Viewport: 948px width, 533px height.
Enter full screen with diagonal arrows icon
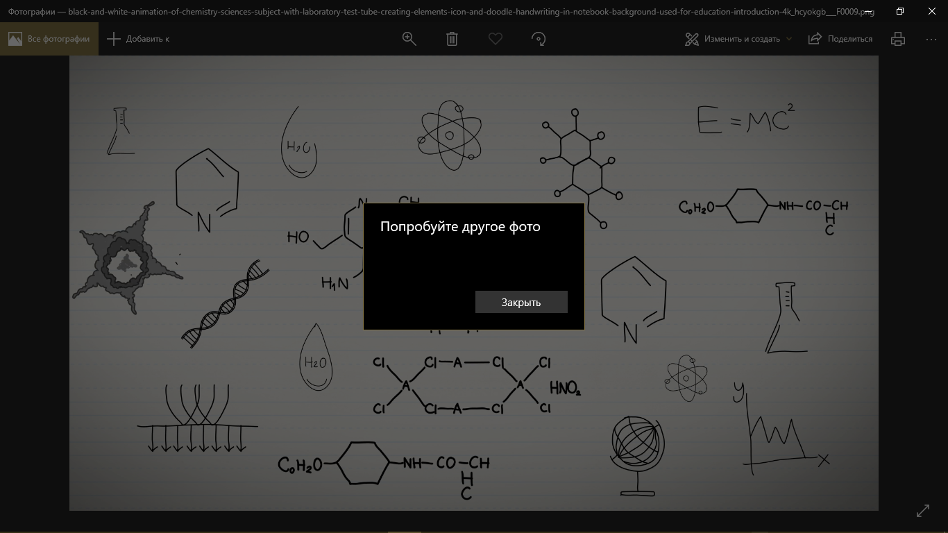pyautogui.click(x=923, y=511)
